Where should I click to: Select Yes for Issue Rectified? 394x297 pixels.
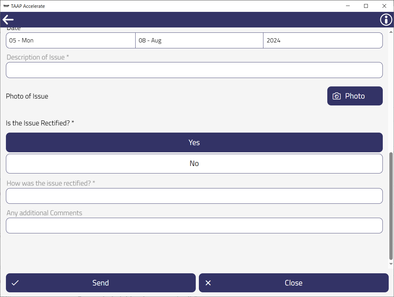[x=194, y=143]
